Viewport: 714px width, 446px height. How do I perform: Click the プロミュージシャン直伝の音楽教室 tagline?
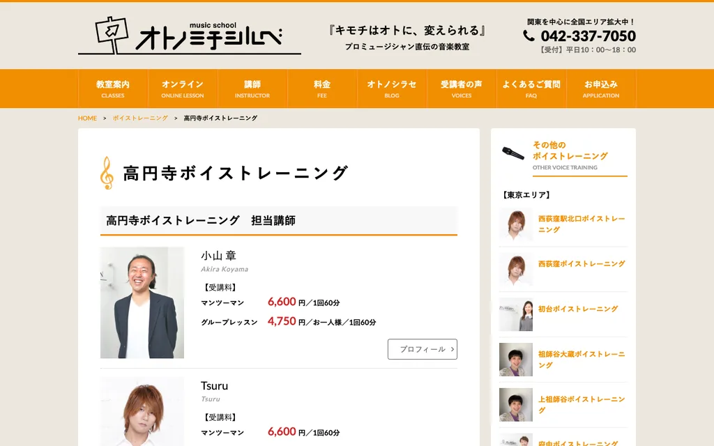tap(407, 47)
